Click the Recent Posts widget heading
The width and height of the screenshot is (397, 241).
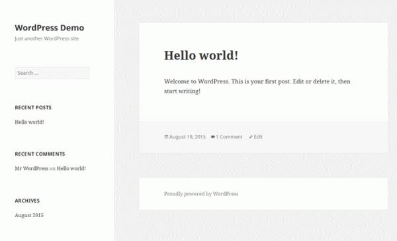click(33, 108)
